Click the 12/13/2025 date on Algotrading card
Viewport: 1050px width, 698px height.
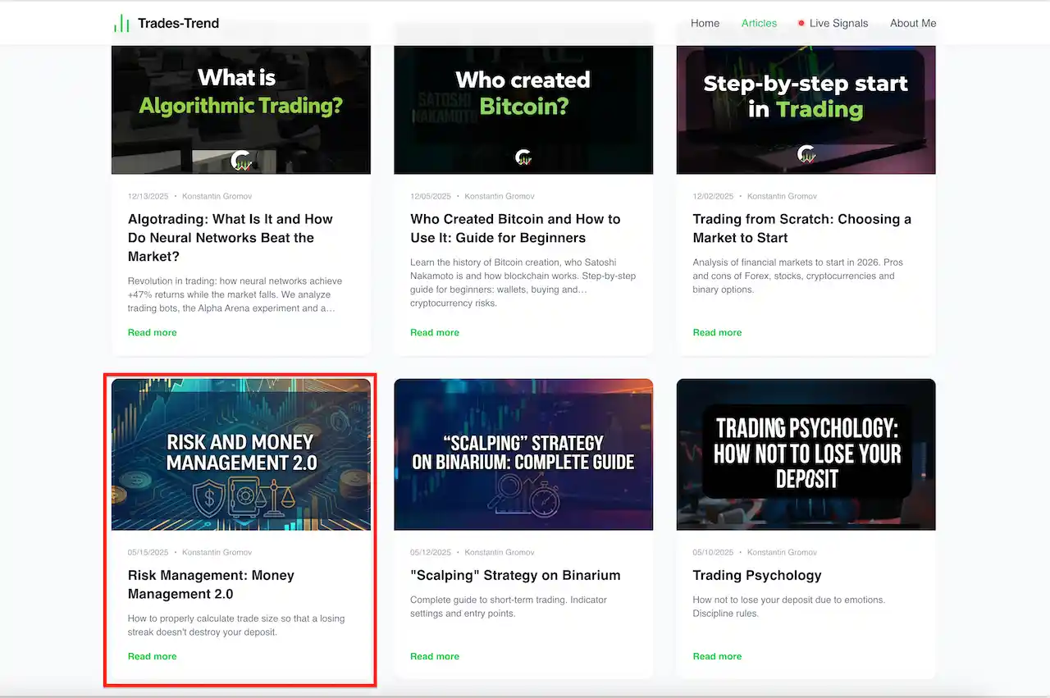click(148, 196)
